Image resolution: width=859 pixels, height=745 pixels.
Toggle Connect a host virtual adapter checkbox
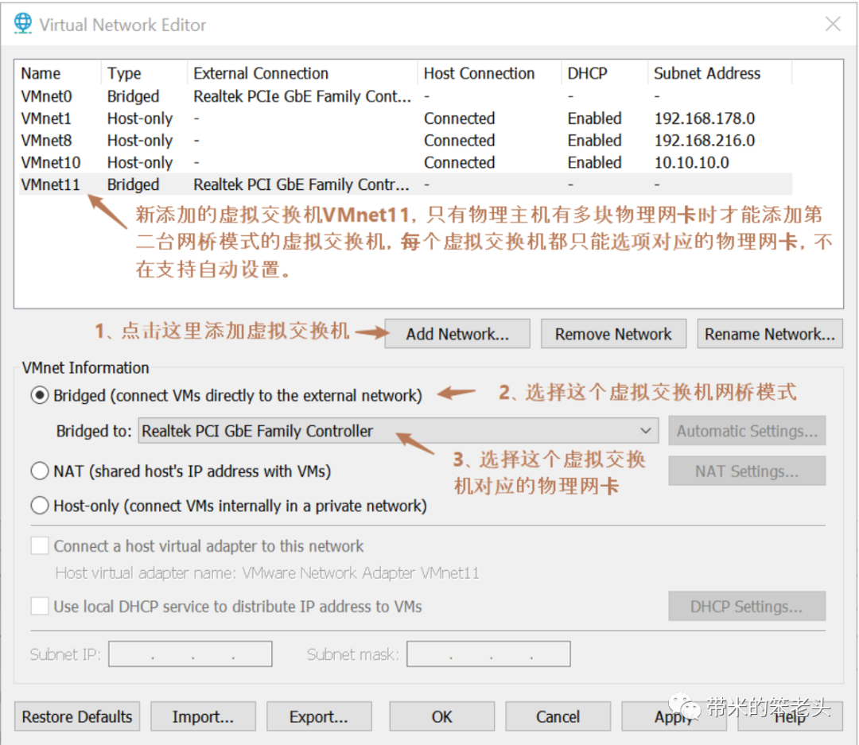[40, 545]
